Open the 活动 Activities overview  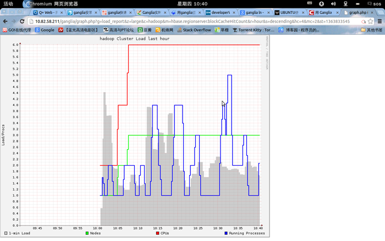(8, 4)
